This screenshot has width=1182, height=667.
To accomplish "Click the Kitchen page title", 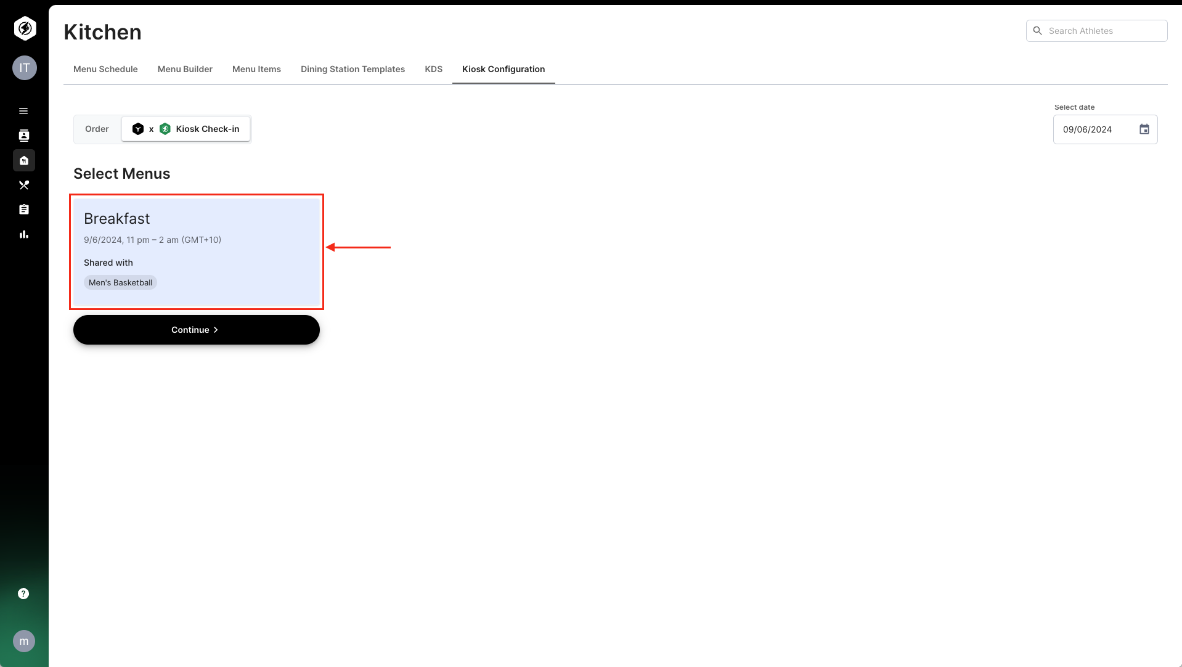I will coord(102,32).
